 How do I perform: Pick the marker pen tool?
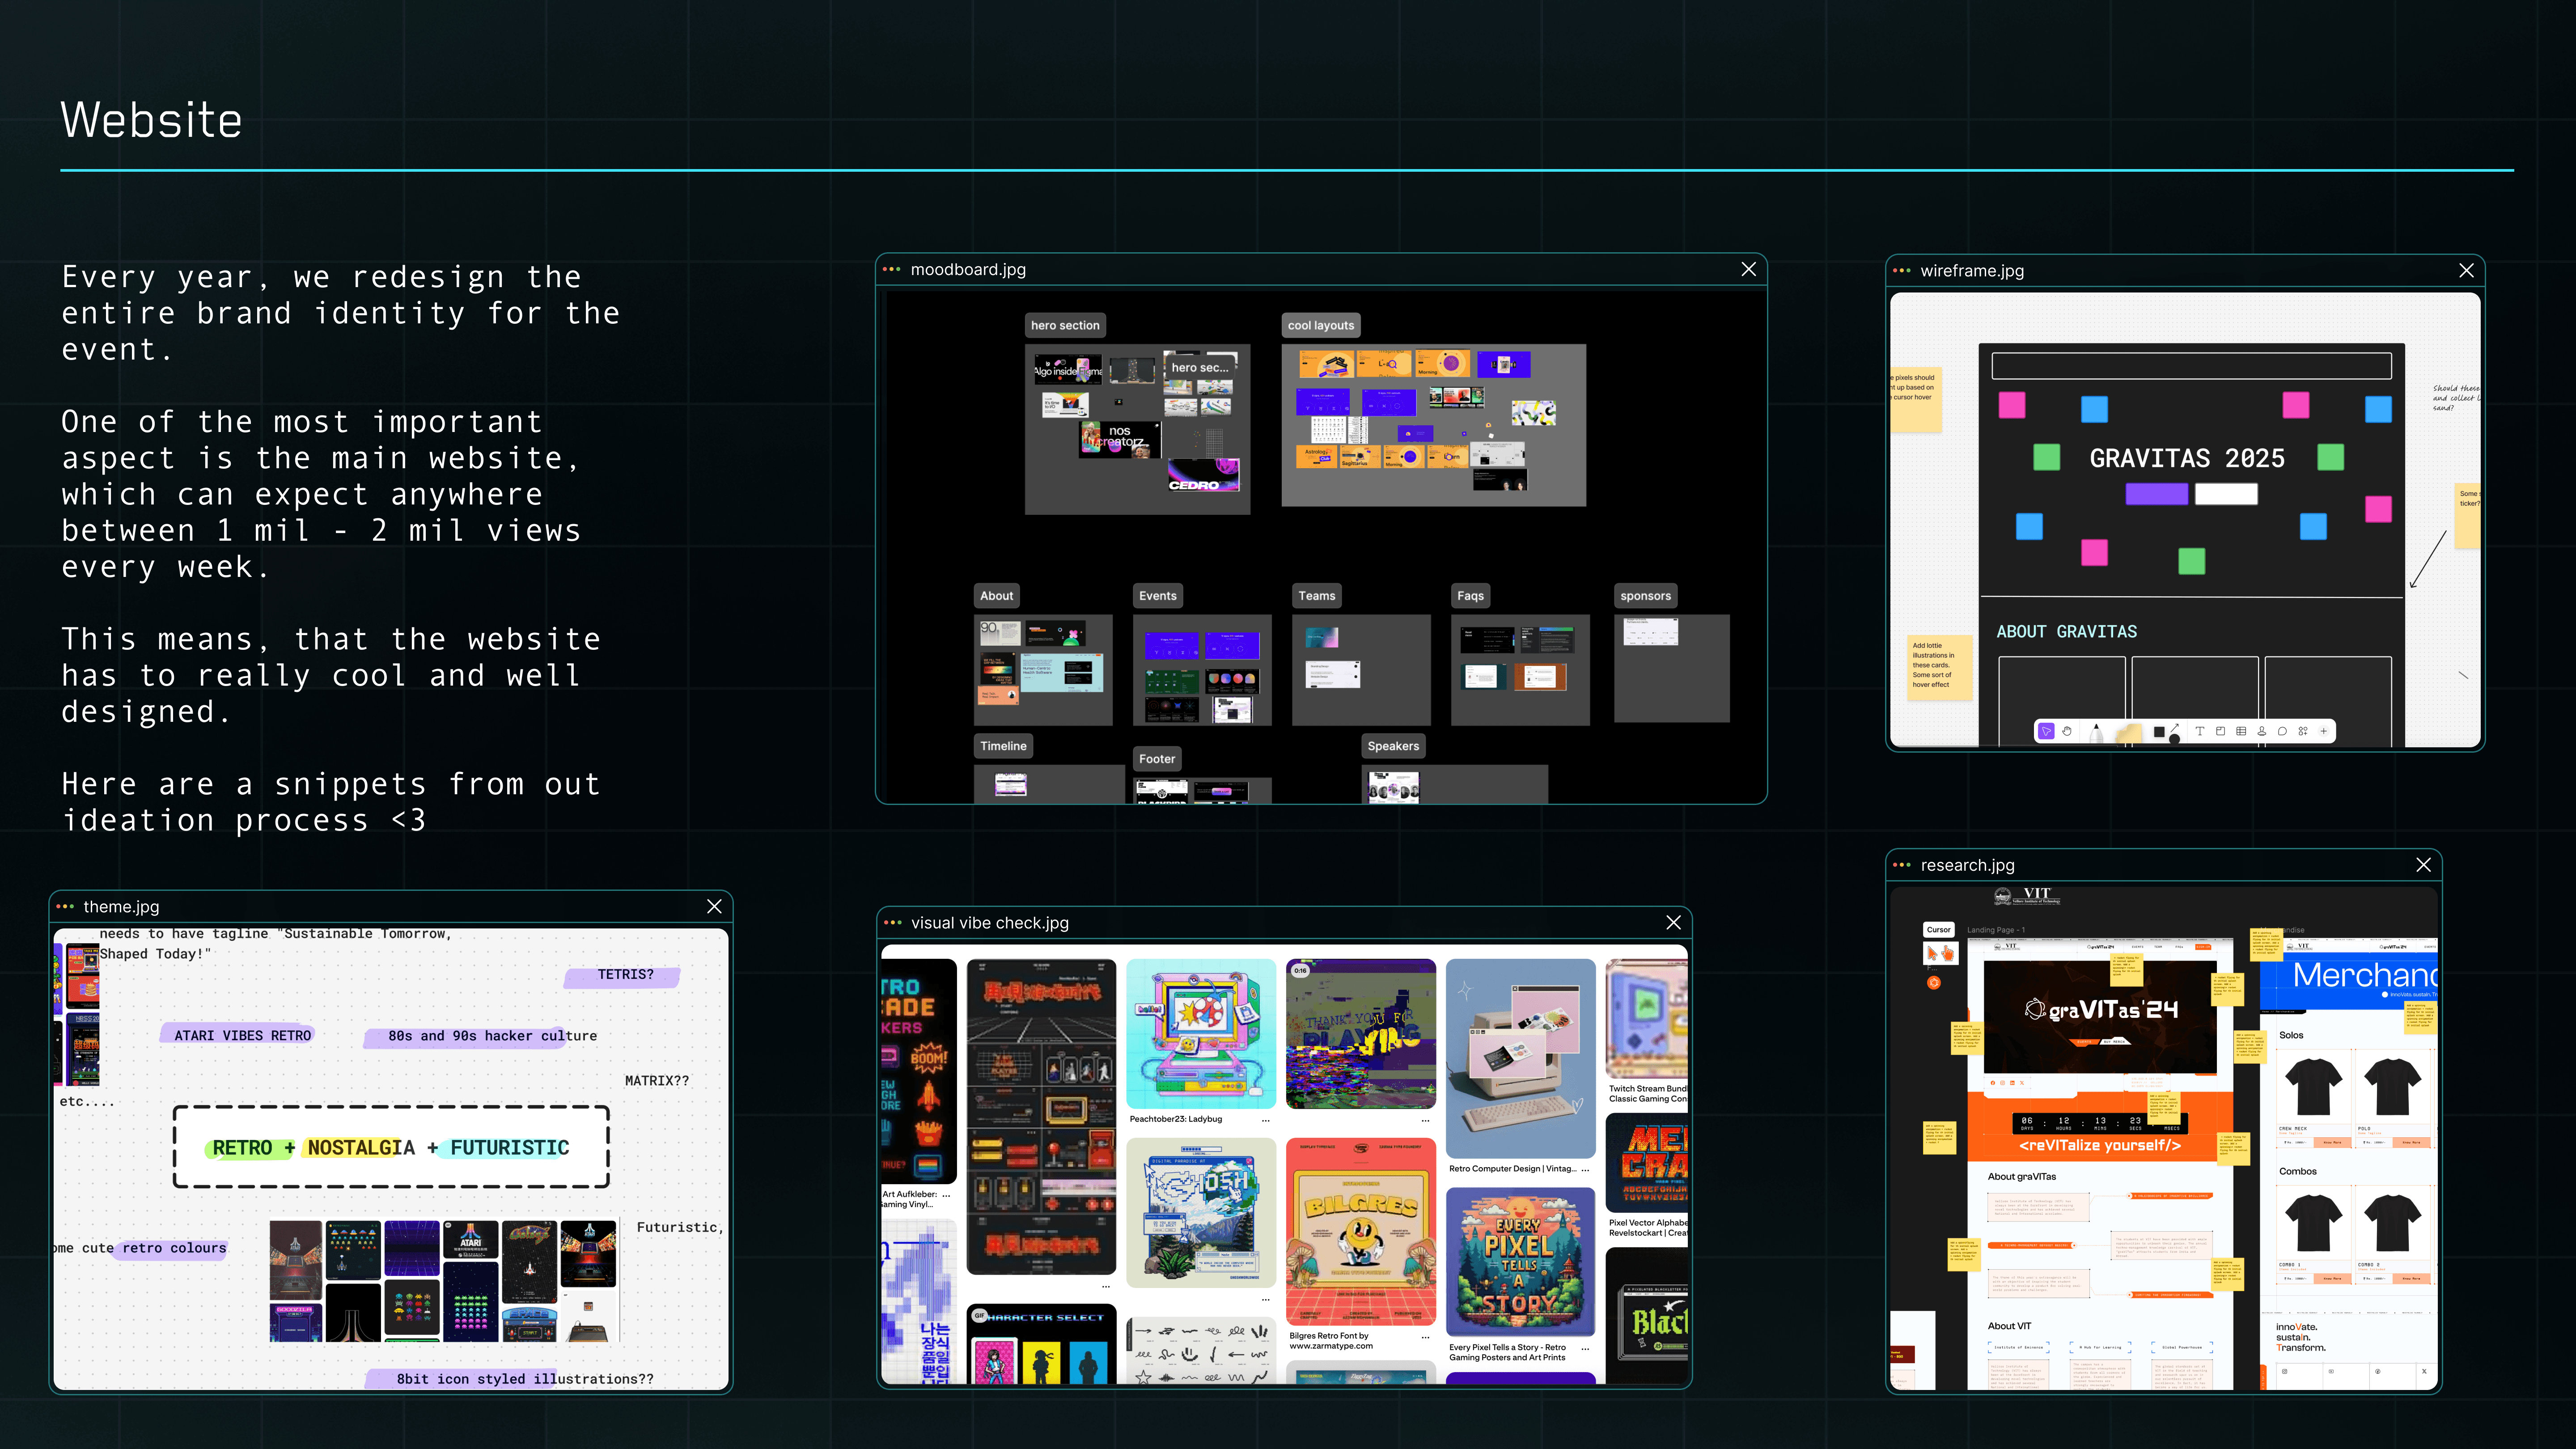[x=2097, y=734]
